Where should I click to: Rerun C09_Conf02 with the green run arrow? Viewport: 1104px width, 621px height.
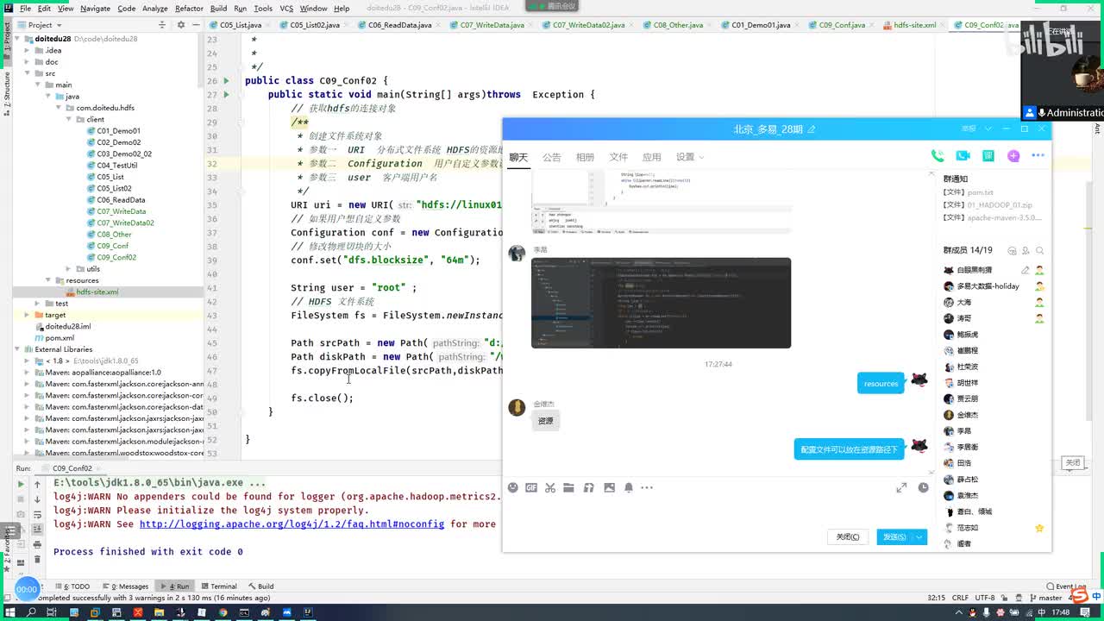pyautogui.click(x=21, y=484)
